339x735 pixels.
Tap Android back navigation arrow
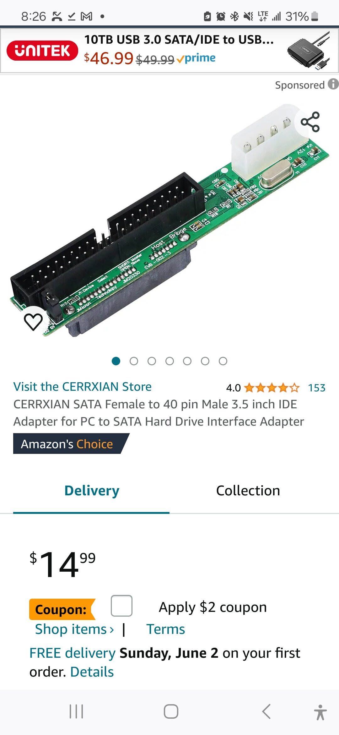point(266,711)
